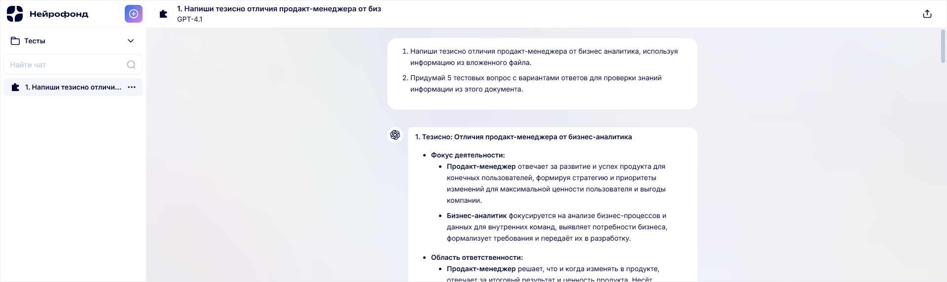Click 'Фокус деятельности:' bullet text
The image size is (947, 282).
coord(468,155)
